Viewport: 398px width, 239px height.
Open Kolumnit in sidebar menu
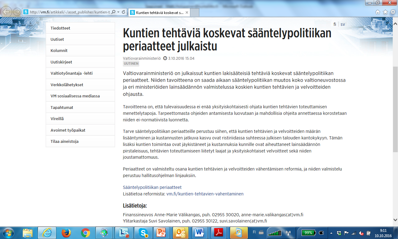coord(80,50)
